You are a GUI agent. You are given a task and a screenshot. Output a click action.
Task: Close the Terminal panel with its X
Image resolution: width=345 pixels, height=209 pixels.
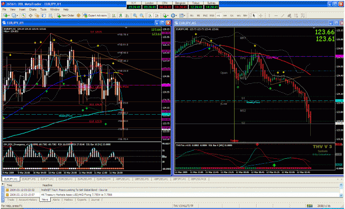point(3,184)
